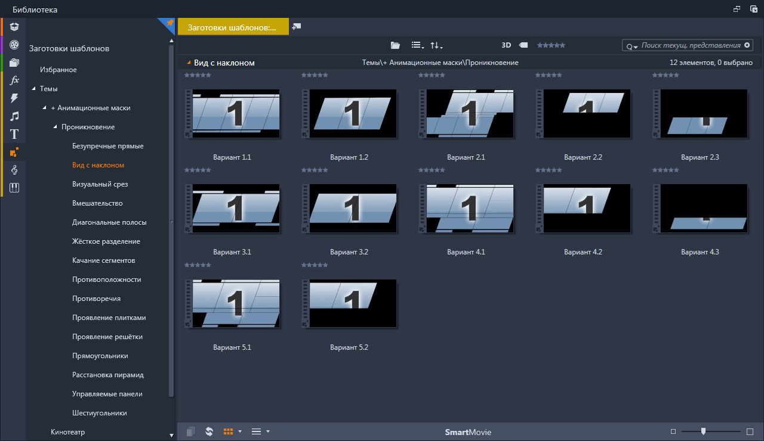The image size is (764, 441).
Task: Open the list view options dropdown
Action: (418, 45)
